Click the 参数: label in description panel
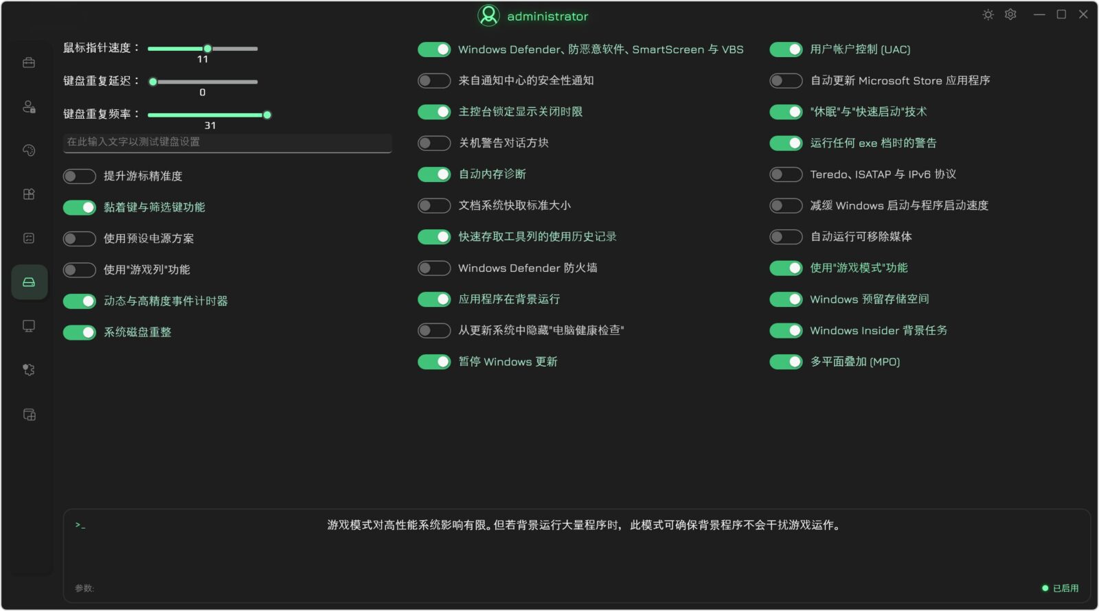The width and height of the screenshot is (1099, 611). pos(84,588)
